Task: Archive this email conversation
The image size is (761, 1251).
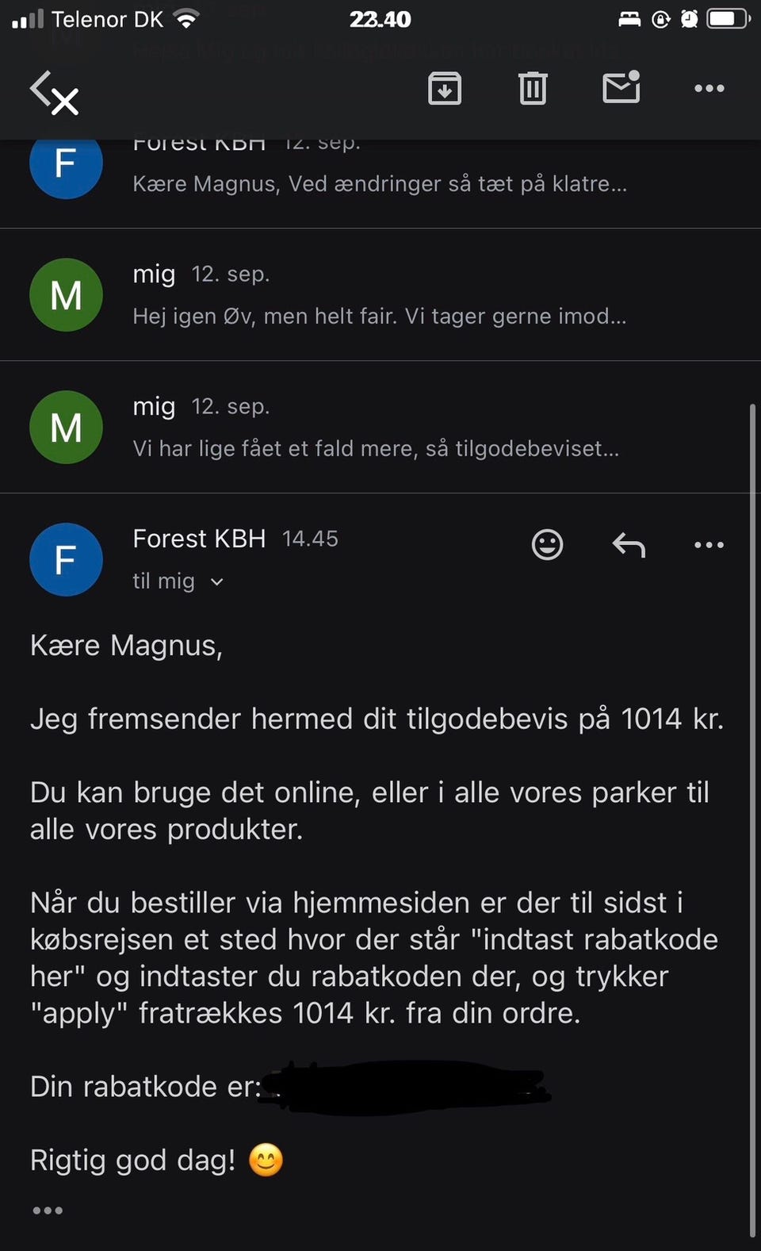Action: click(445, 88)
